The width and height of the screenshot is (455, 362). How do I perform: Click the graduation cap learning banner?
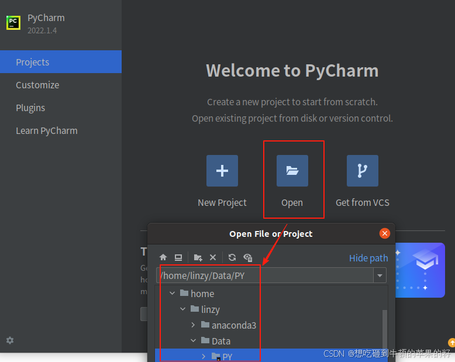pos(420,270)
